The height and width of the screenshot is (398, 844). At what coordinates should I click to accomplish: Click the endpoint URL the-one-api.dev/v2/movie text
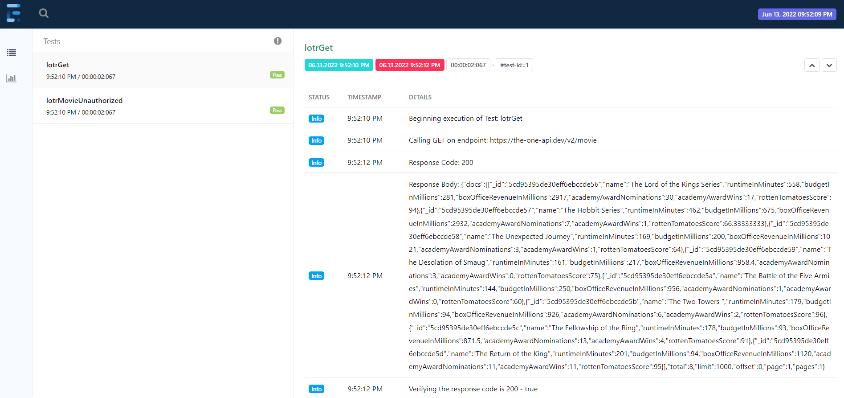543,140
